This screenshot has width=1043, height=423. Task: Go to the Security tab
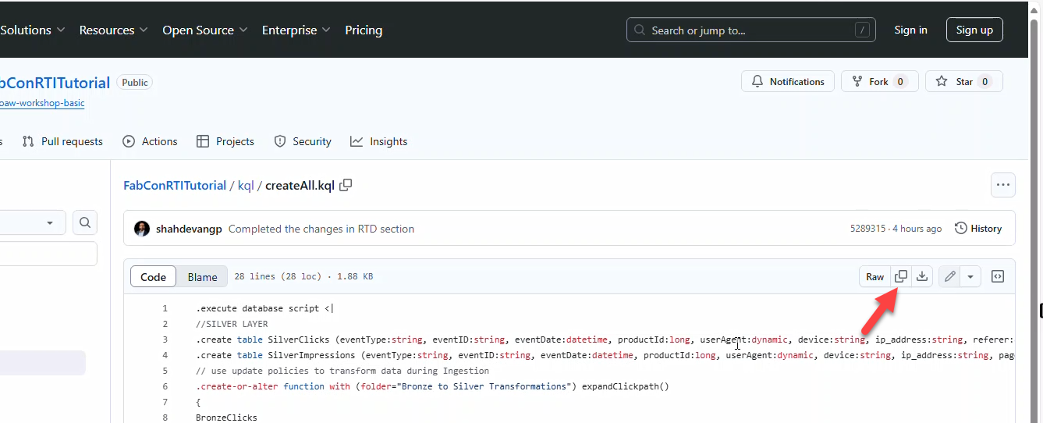[303, 141]
